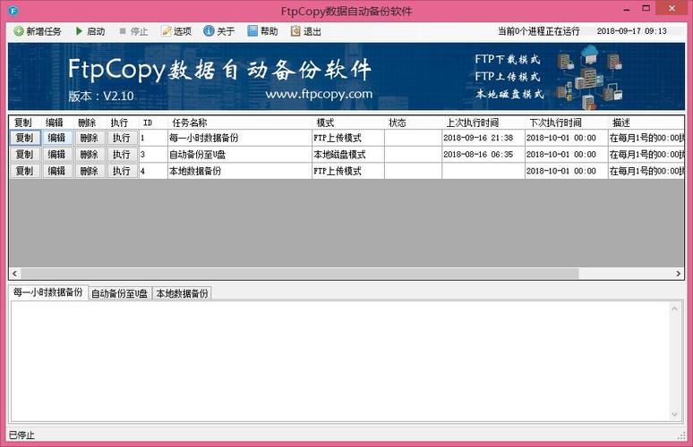Click the 状态 column header
Image resolution: width=693 pixels, height=447 pixels.
(413, 122)
